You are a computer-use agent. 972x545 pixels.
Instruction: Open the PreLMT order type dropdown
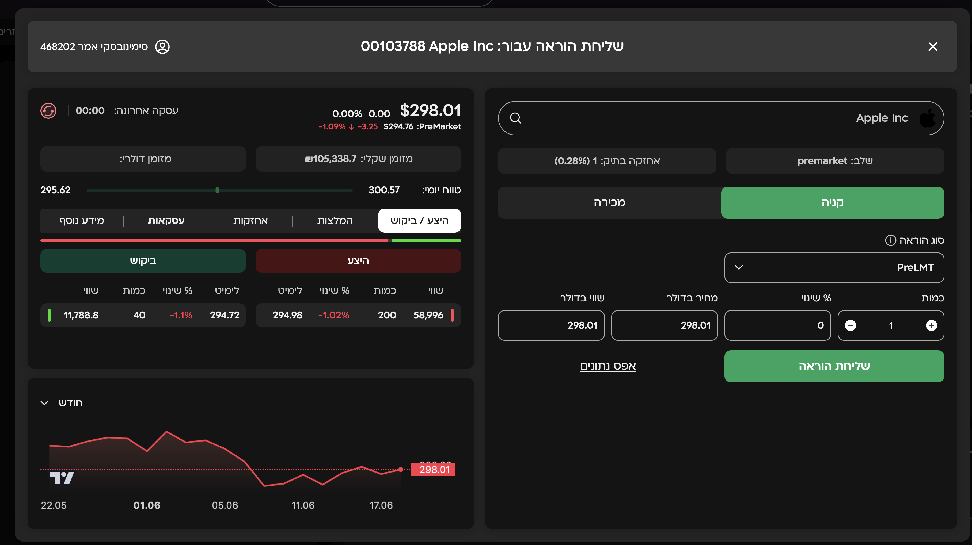pyautogui.click(x=834, y=267)
